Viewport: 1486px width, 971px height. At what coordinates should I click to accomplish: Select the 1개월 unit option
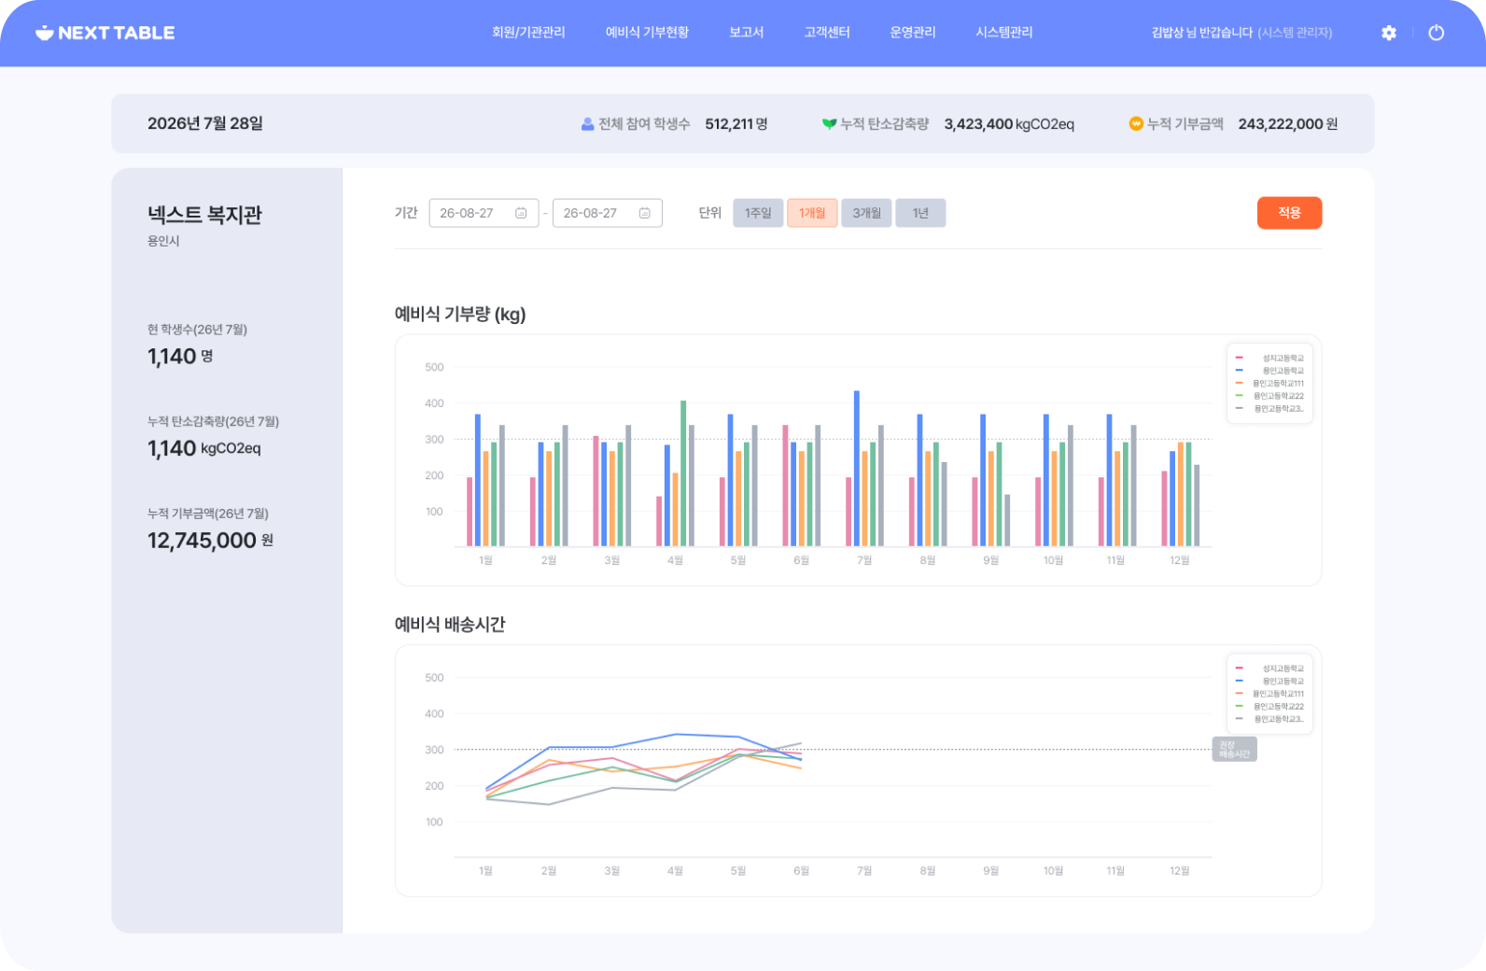pyautogui.click(x=812, y=213)
